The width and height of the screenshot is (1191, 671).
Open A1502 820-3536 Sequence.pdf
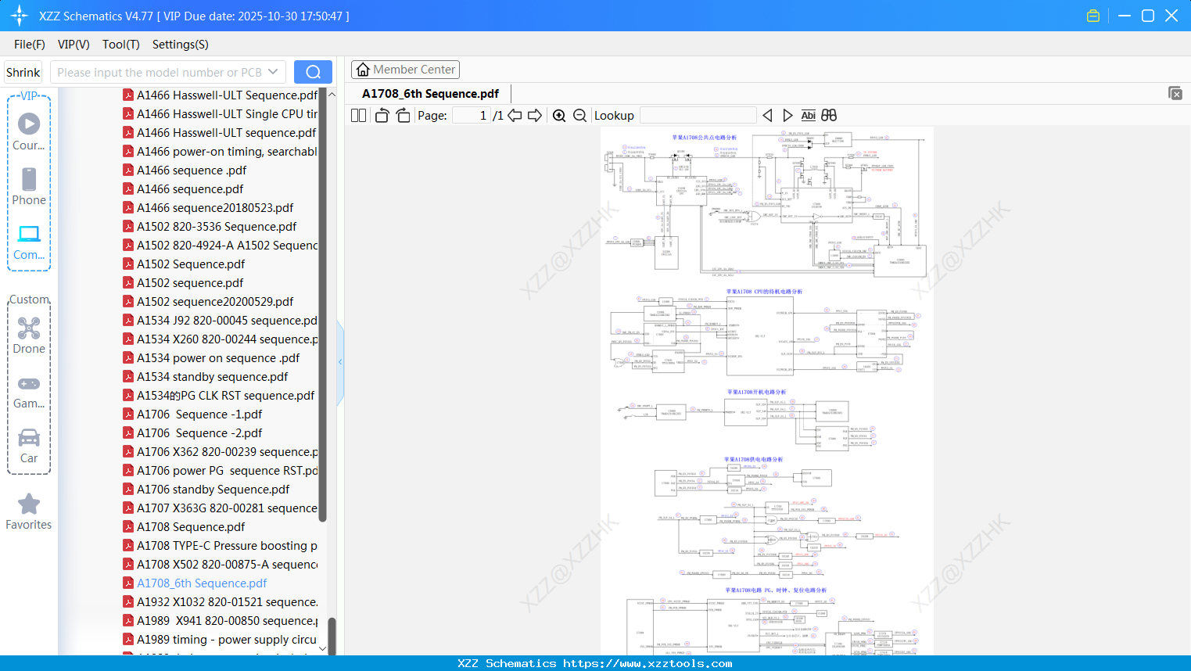[210, 227]
